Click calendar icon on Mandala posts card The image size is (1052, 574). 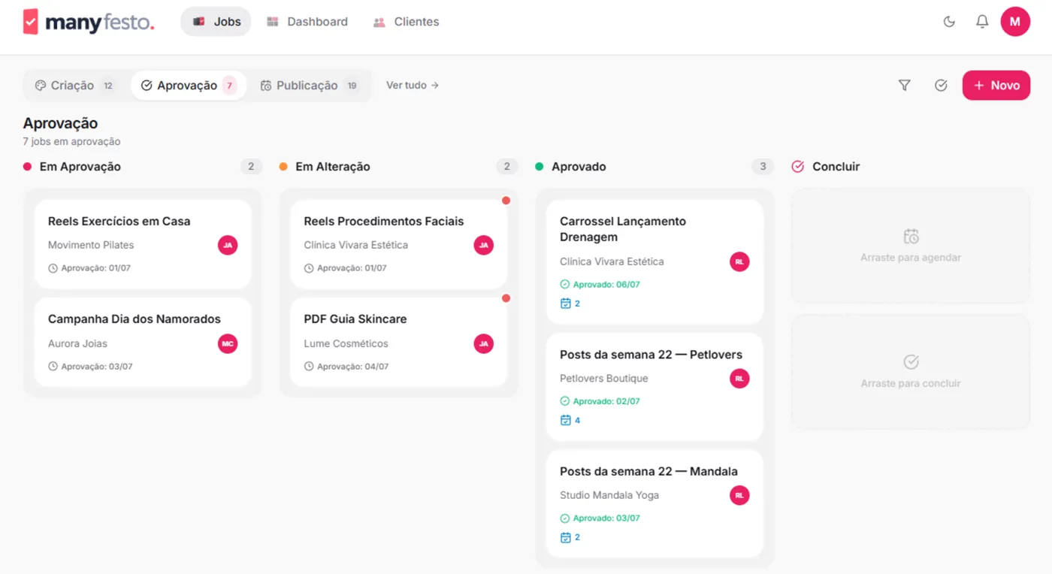566,537
